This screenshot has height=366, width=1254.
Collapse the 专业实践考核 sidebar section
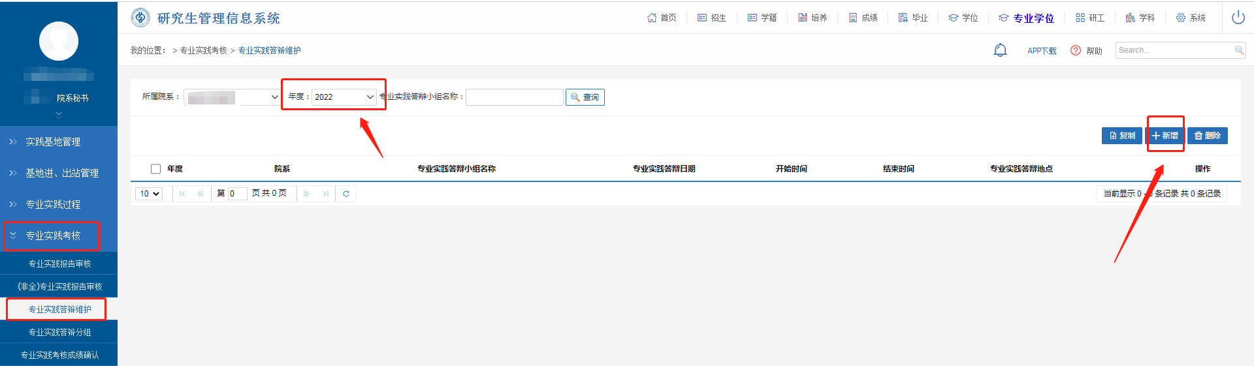(x=52, y=236)
